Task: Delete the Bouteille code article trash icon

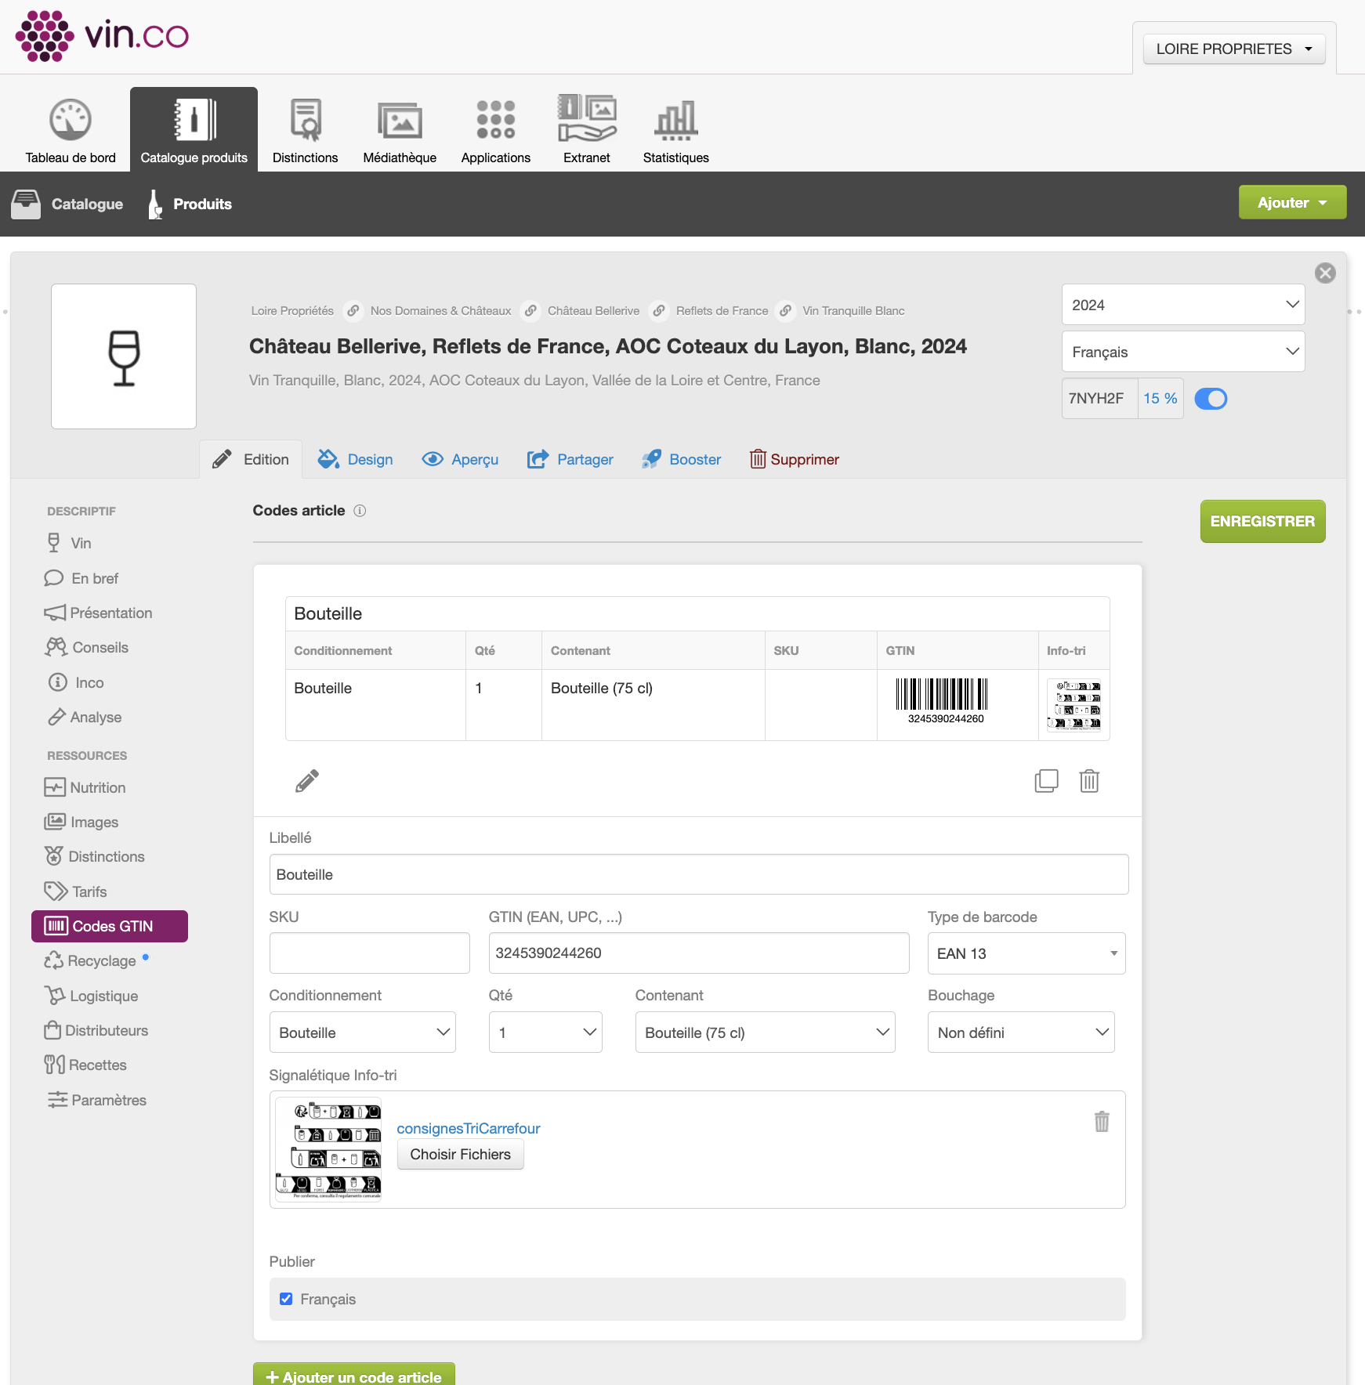Action: coord(1089,780)
